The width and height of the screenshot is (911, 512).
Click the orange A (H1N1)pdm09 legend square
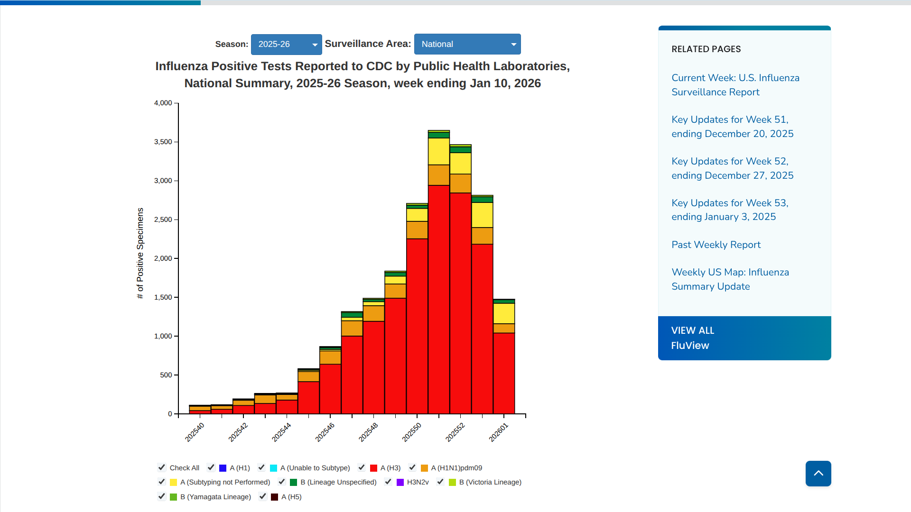[x=424, y=468]
